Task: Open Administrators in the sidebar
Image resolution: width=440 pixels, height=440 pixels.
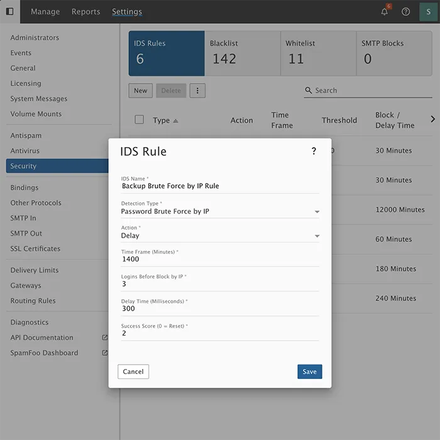Action: [35, 38]
